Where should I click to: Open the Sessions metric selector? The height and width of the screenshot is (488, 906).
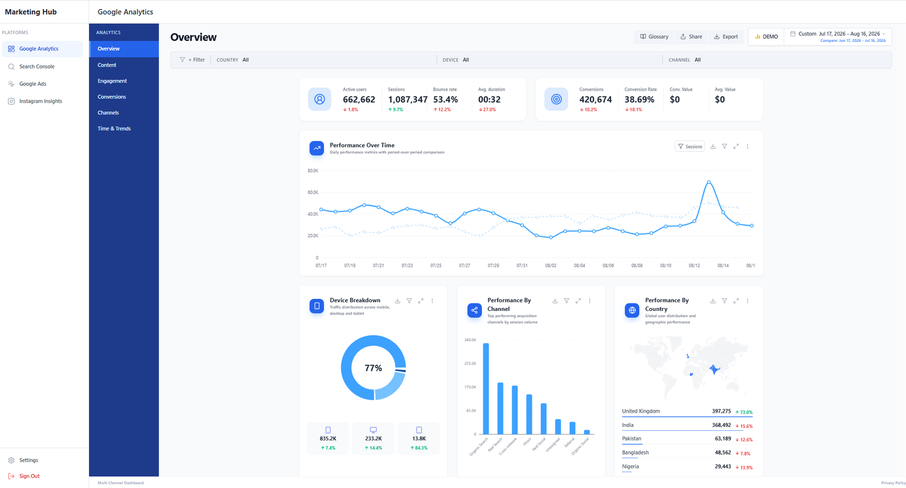pyautogui.click(x=690, y=147)
